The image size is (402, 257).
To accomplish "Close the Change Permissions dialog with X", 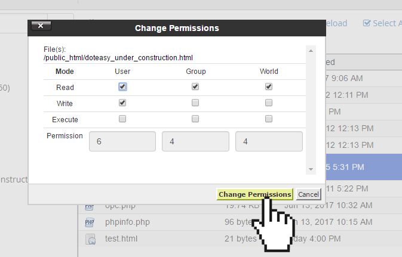I will 41,26.
